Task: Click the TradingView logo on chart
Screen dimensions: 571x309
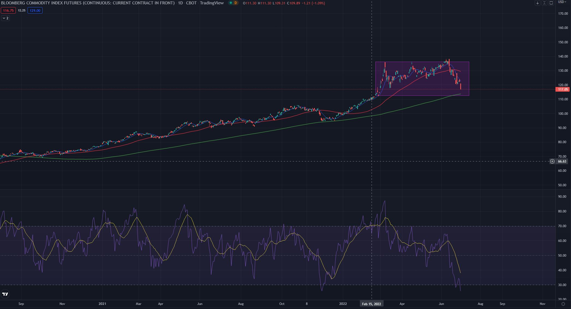Action: (5, 294)
